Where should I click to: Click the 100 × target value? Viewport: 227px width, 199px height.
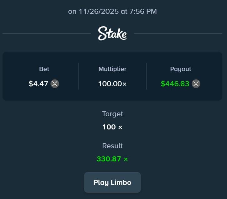(x=112, y=127)
